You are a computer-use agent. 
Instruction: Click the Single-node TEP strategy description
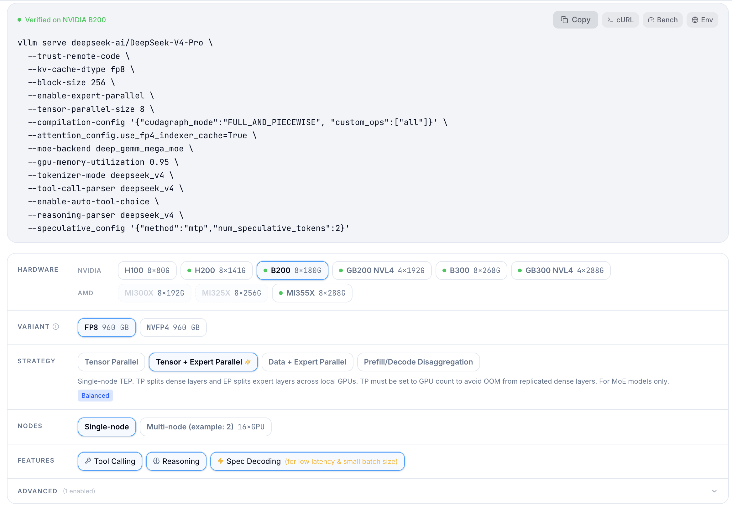[373, 381]
